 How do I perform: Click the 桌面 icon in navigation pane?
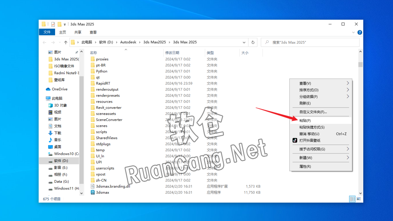coord(50,147)
